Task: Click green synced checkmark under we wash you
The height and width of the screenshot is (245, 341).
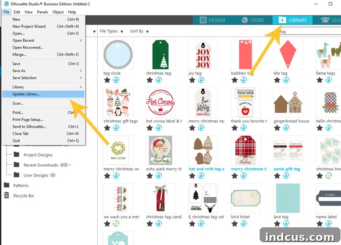Action: click(x=116, y=223)
